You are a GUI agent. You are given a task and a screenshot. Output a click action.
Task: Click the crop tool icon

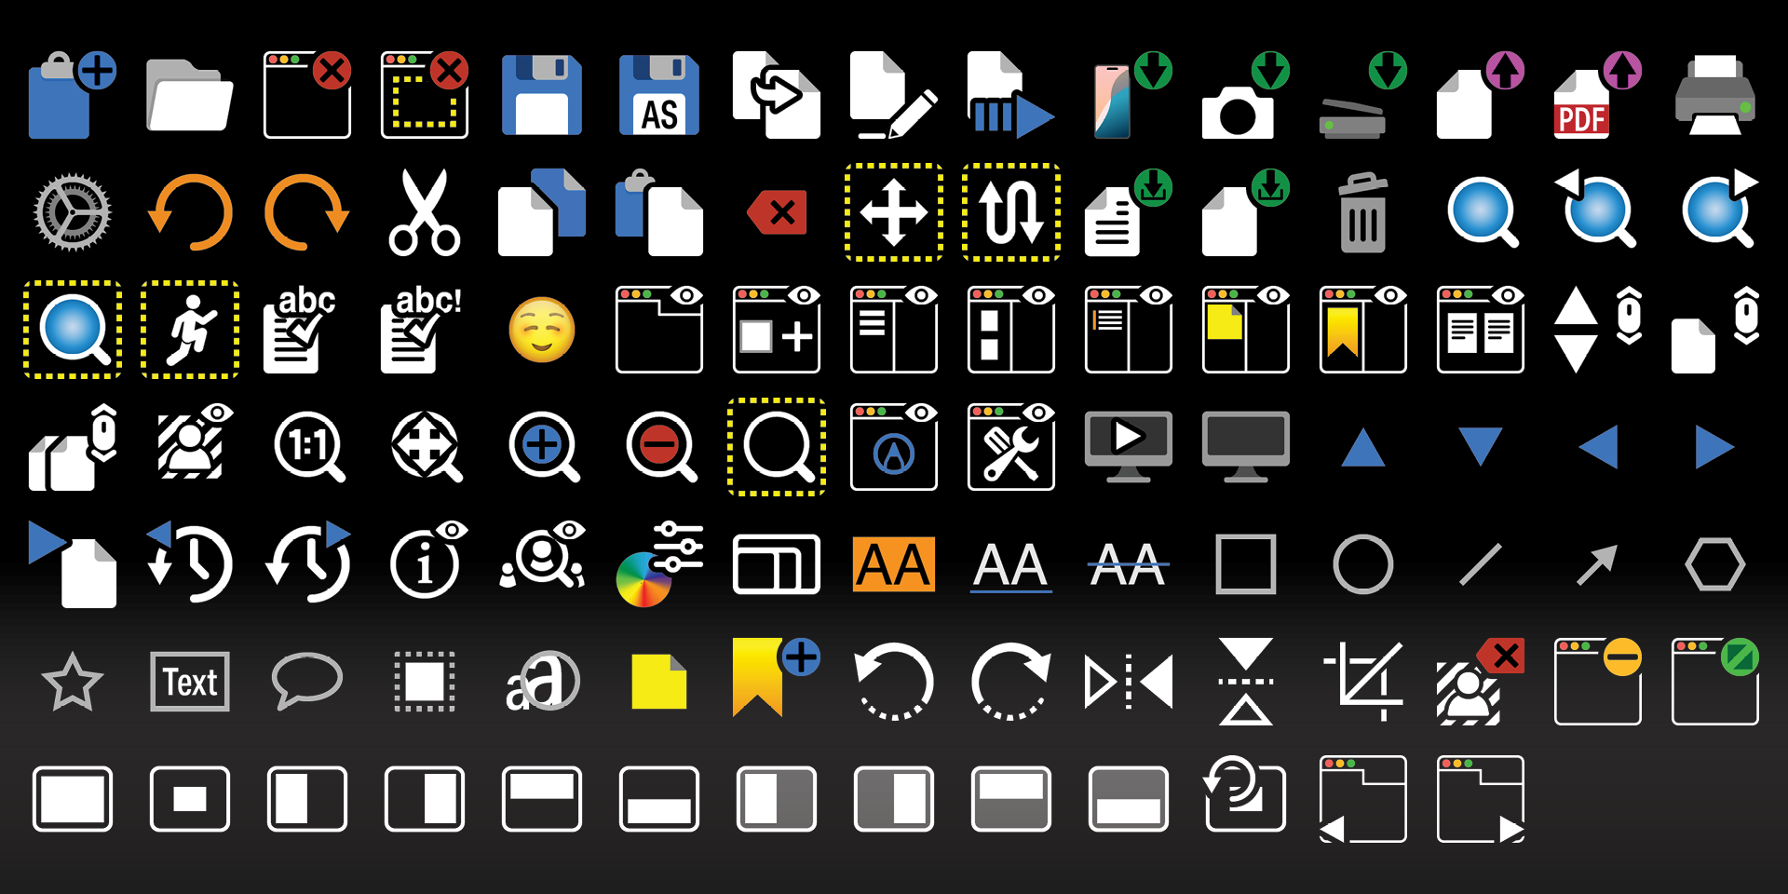pos(1363,682)
